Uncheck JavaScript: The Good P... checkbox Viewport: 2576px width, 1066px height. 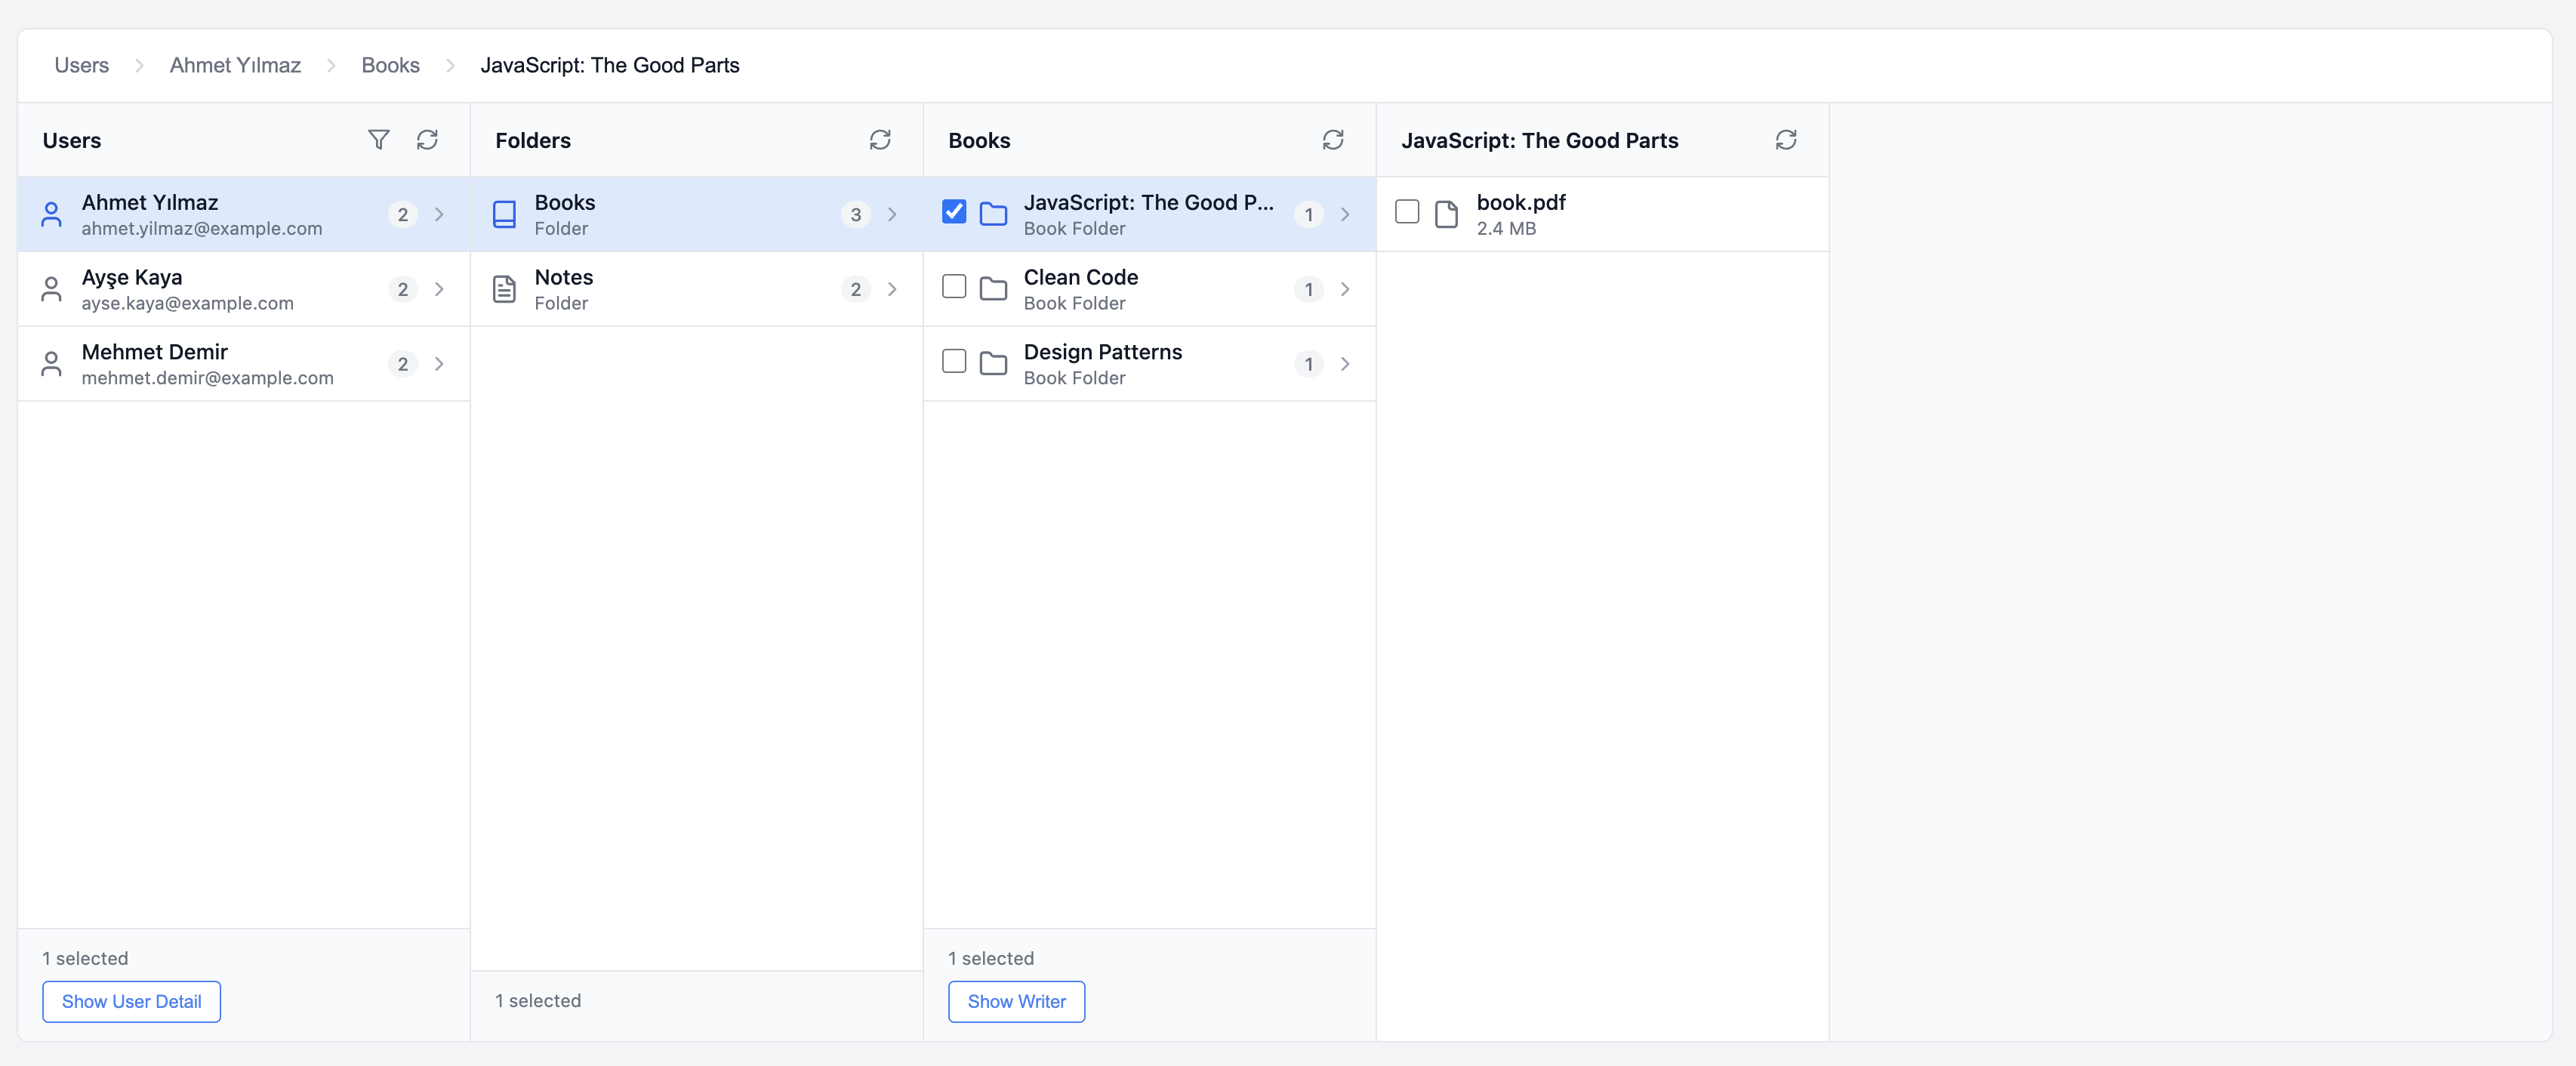pyautogui.click(x=954, y=212)
